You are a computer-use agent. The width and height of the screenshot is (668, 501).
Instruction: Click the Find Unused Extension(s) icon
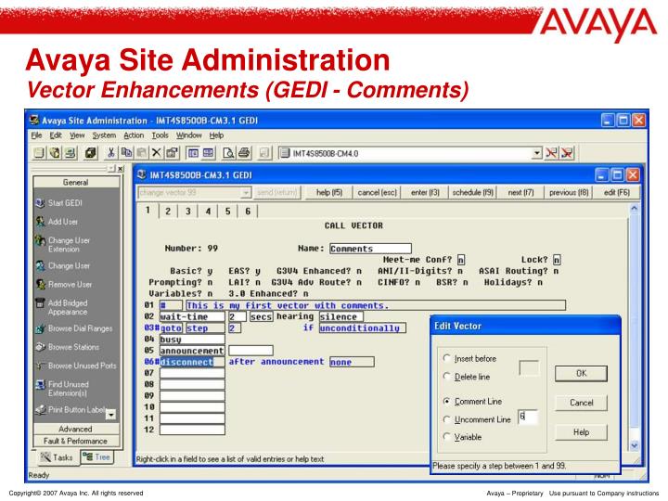(x=40, y=385)
